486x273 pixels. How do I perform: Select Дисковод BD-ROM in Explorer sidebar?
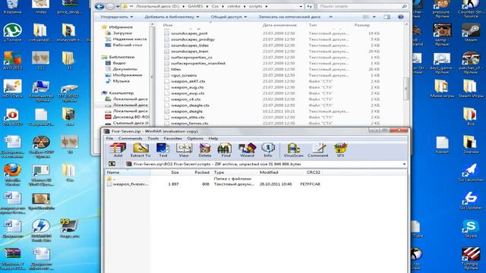point(127,117)
